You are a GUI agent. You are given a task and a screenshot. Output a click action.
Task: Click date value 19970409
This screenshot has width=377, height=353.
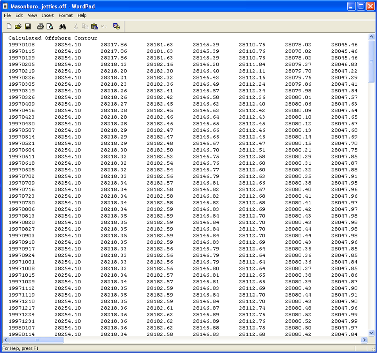click(22, 104)
